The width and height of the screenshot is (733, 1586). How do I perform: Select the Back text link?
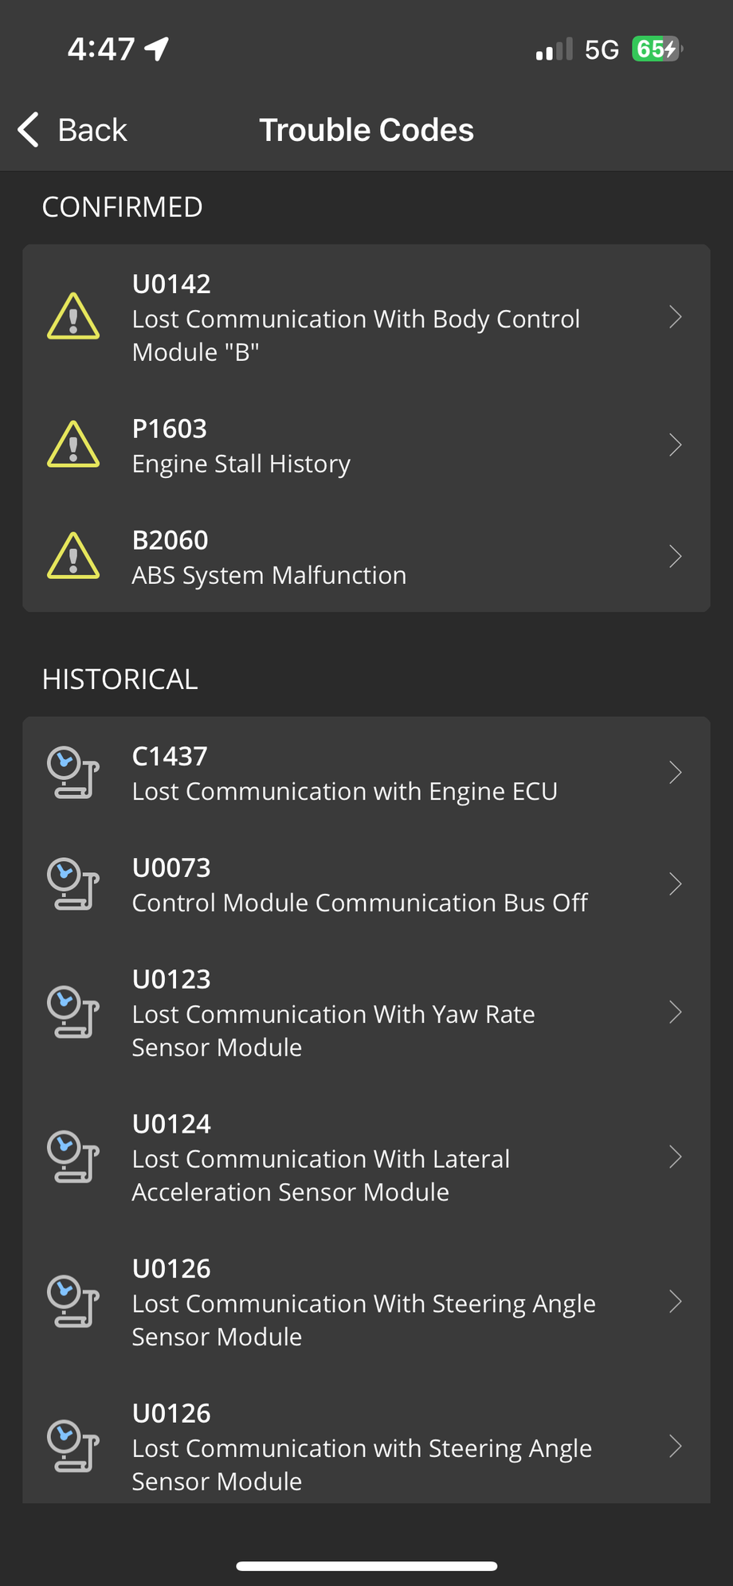pyautogui.click(x=92, y=130)
